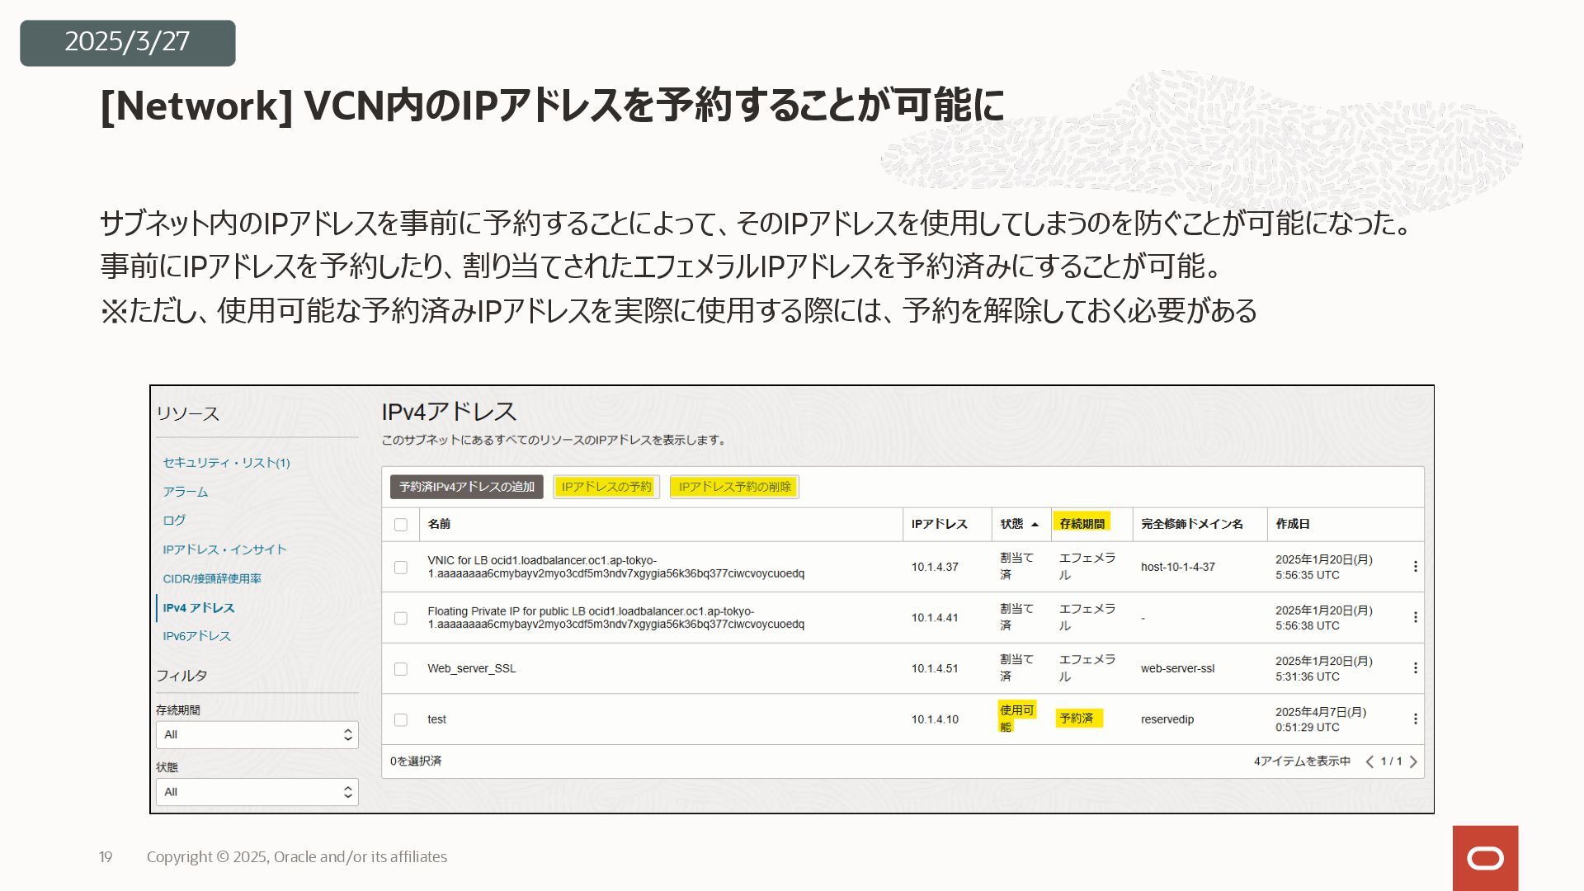The height and width of the screenshot is (891, 1584).
Task: Open three-dot menu for test row
Action: click(x=1415, y=719)
